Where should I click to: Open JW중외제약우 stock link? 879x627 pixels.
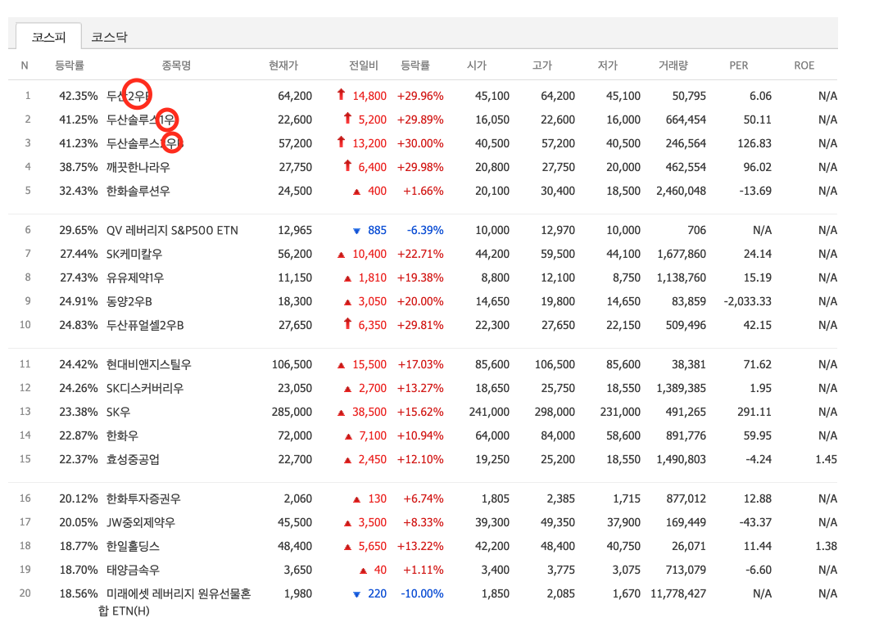[141, 522]
